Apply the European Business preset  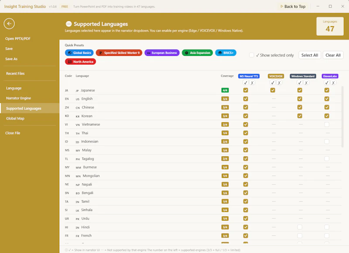click(x=162, y=53)
